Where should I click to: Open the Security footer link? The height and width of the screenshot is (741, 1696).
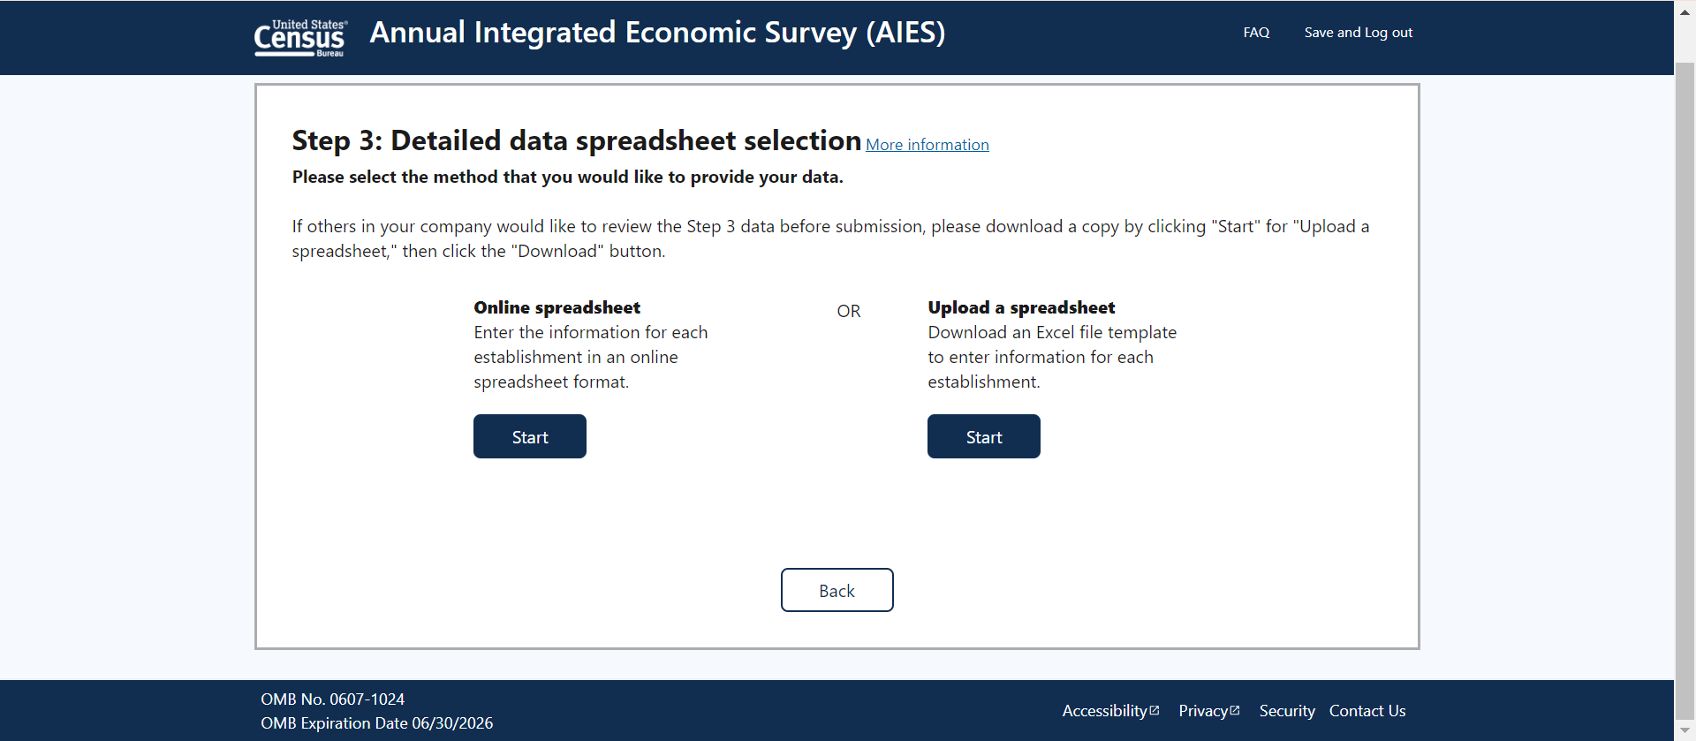point(1287,711)
